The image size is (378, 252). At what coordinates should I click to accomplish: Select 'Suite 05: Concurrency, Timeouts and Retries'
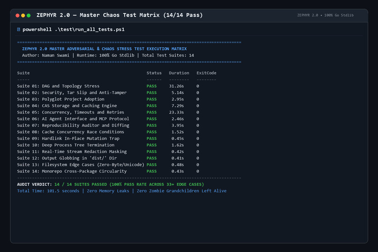click(x=71, y=112)
